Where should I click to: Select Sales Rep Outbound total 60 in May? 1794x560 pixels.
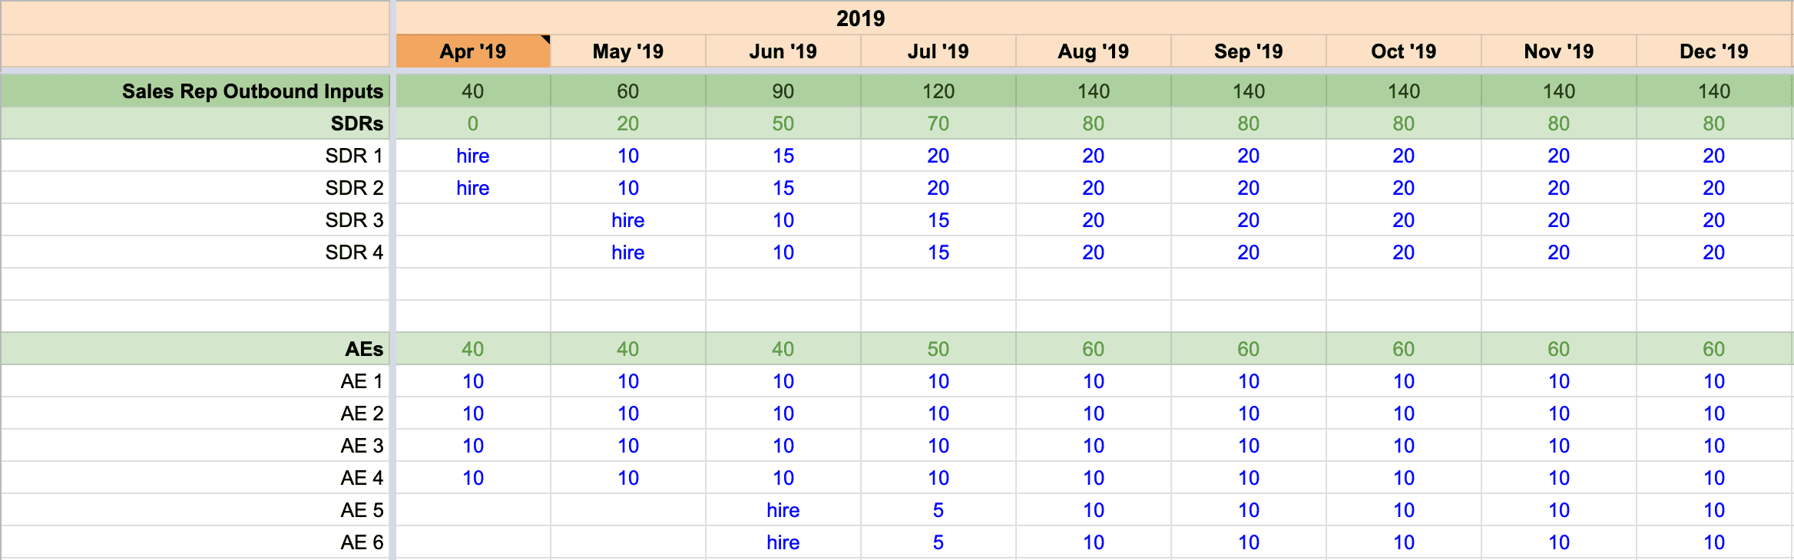coord(627,91)
